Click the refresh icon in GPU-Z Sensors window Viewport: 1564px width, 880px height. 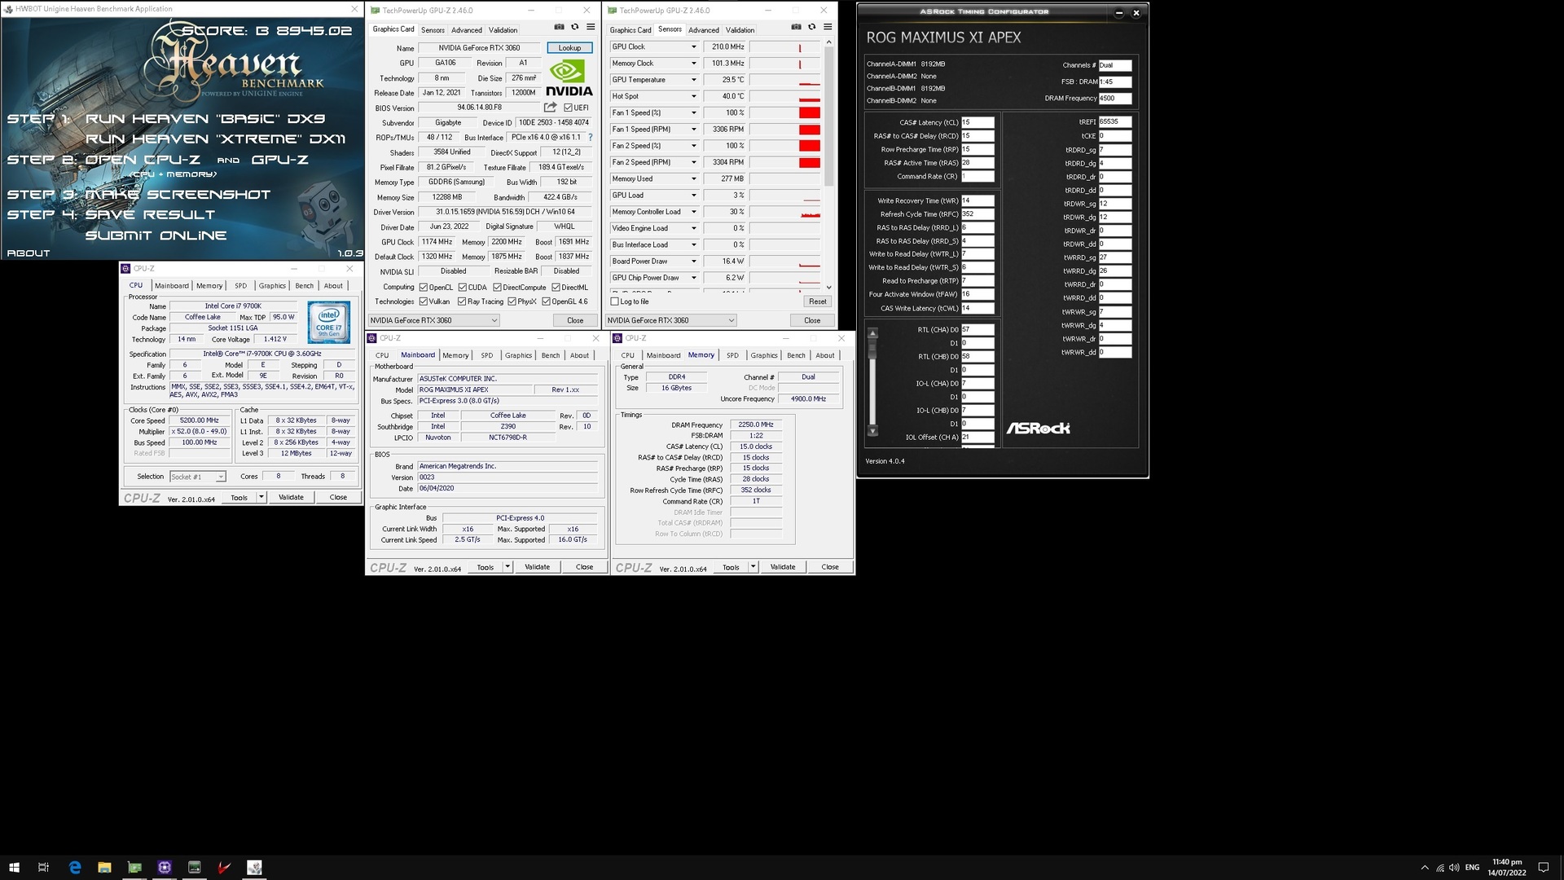811,27
